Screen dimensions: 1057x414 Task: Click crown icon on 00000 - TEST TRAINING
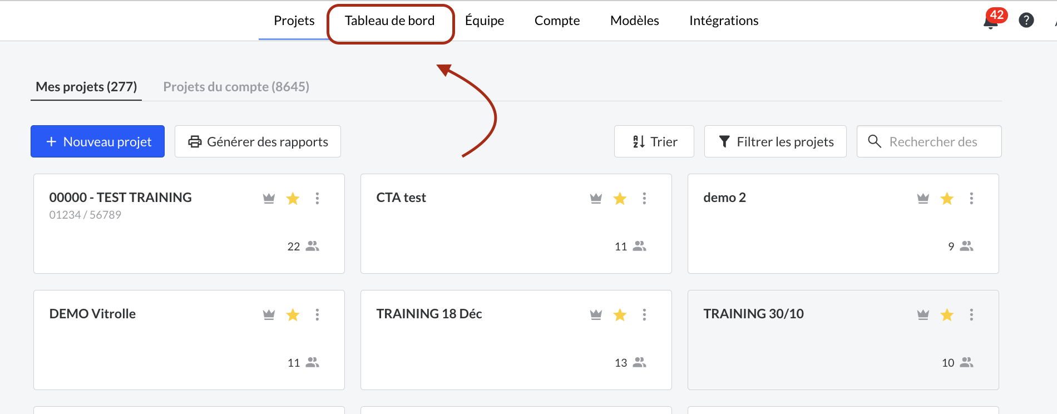point(269,198)
